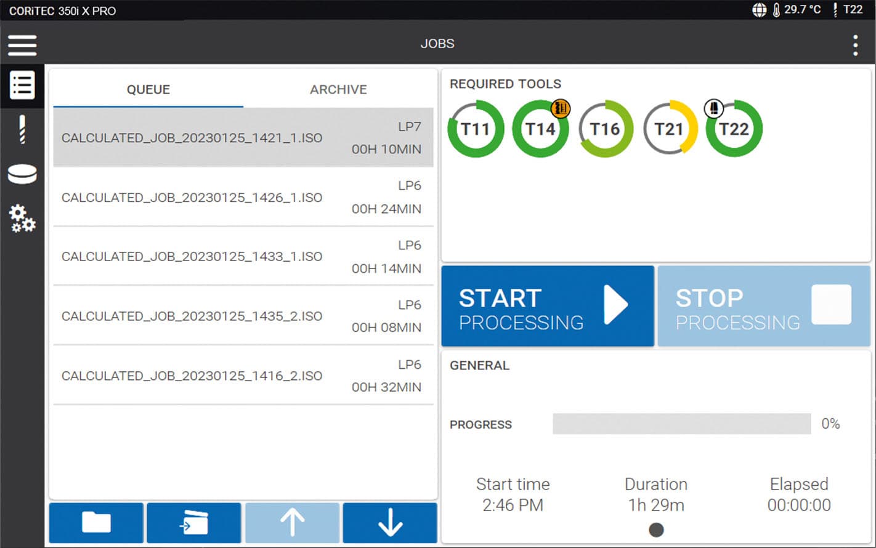Select the Queue tab
Image resolution: width=876 pixels, height=548 pixels.
[148, 90]
